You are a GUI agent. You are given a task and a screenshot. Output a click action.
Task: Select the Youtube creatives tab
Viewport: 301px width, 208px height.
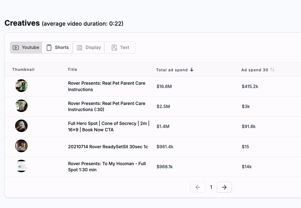point(26,48)
